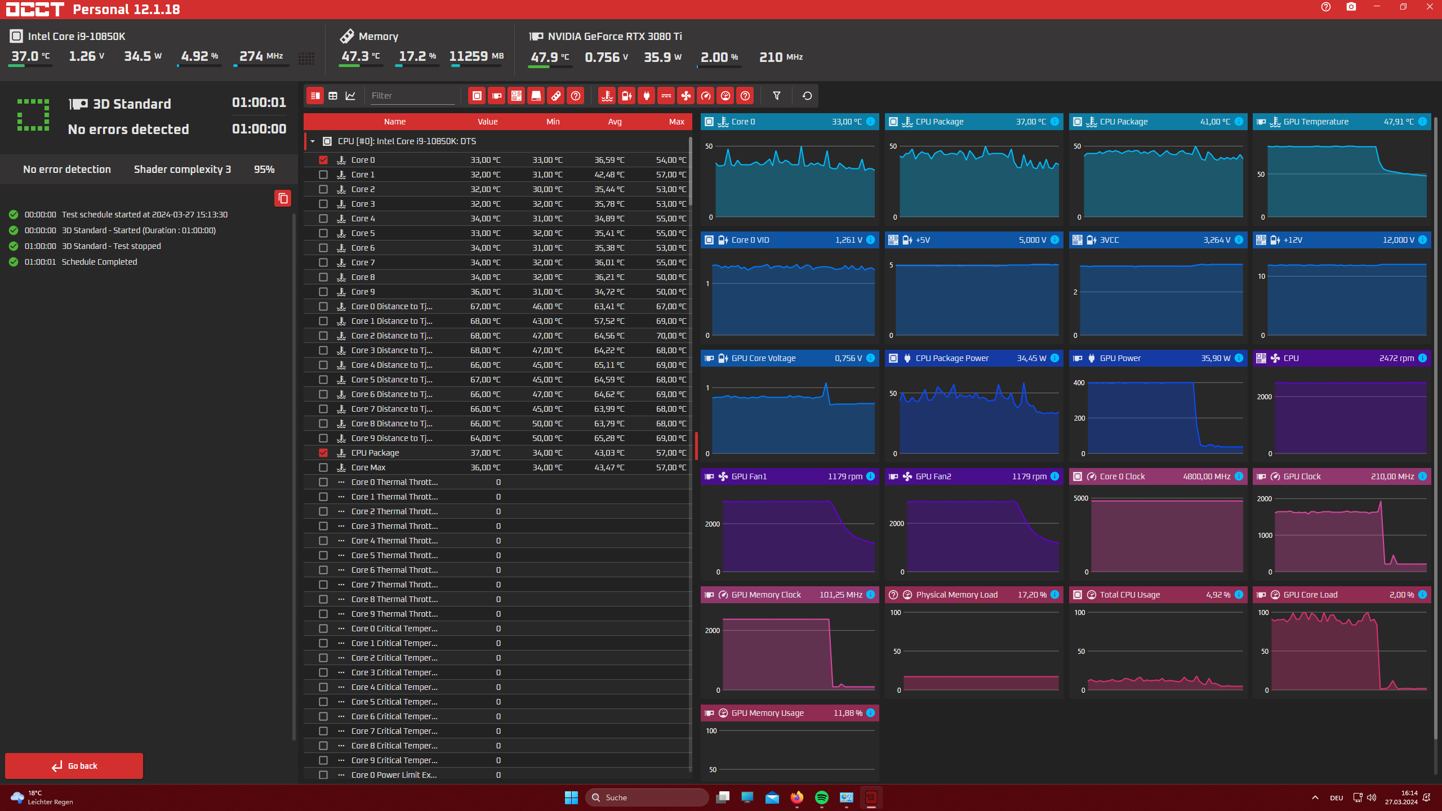1442x811 pixels.
Task: Click the test log vertical scrollbar
Action: [293, 476]
